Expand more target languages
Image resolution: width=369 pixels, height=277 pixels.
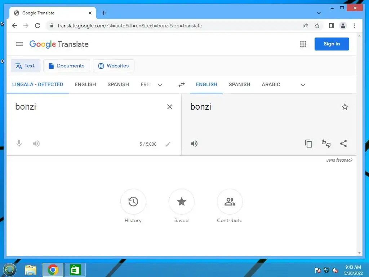303,85
